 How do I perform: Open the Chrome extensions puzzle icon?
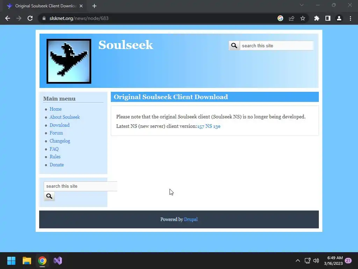(x=317, y=18)
